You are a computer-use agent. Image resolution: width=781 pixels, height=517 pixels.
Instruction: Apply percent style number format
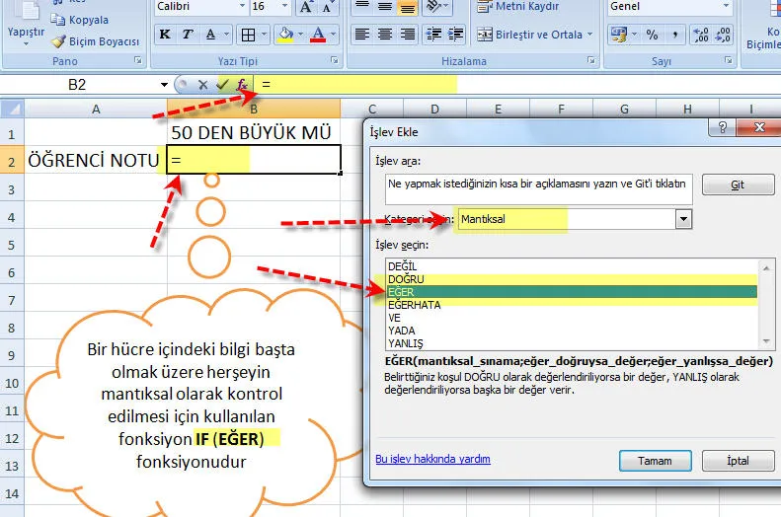[652, 35]
